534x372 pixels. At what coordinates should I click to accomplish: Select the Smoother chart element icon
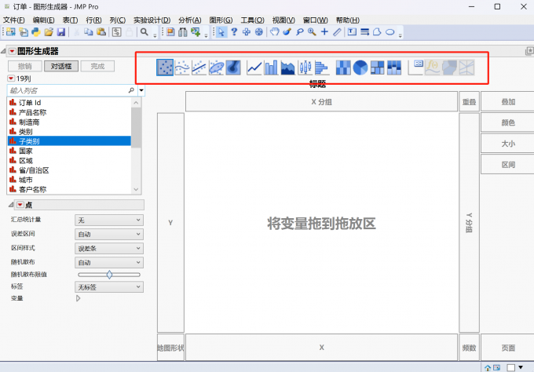click(x=182, y=67)
